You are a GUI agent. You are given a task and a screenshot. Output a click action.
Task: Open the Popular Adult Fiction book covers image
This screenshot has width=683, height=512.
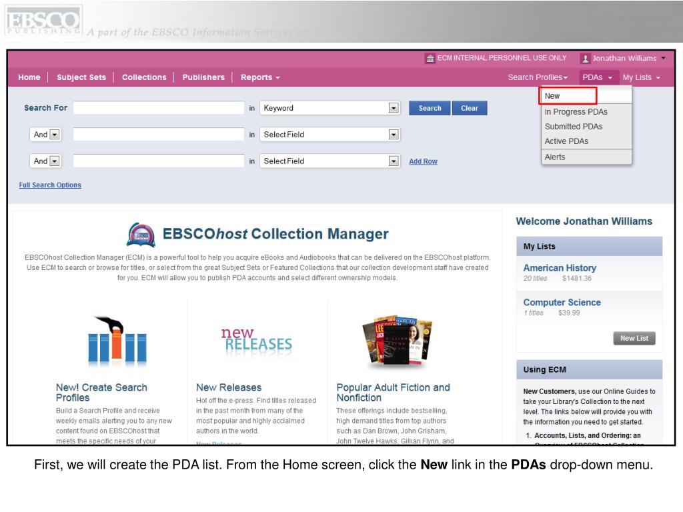[x=397, y=341]
